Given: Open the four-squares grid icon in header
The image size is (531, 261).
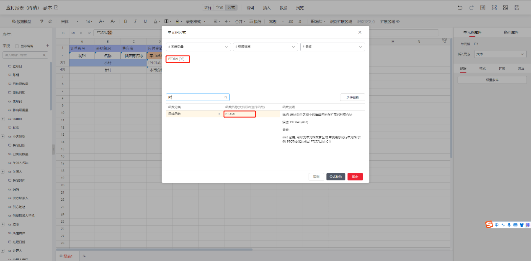Looking at the screenshot, I should [505, 8].
